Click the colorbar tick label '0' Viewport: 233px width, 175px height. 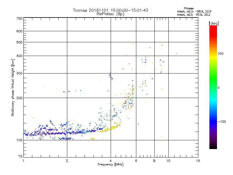[x=218, y=88]
